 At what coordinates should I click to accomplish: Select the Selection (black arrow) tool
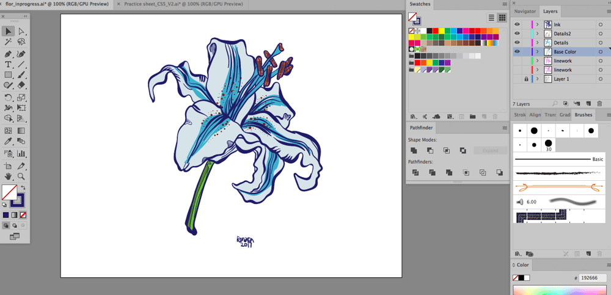pos(8,31)
